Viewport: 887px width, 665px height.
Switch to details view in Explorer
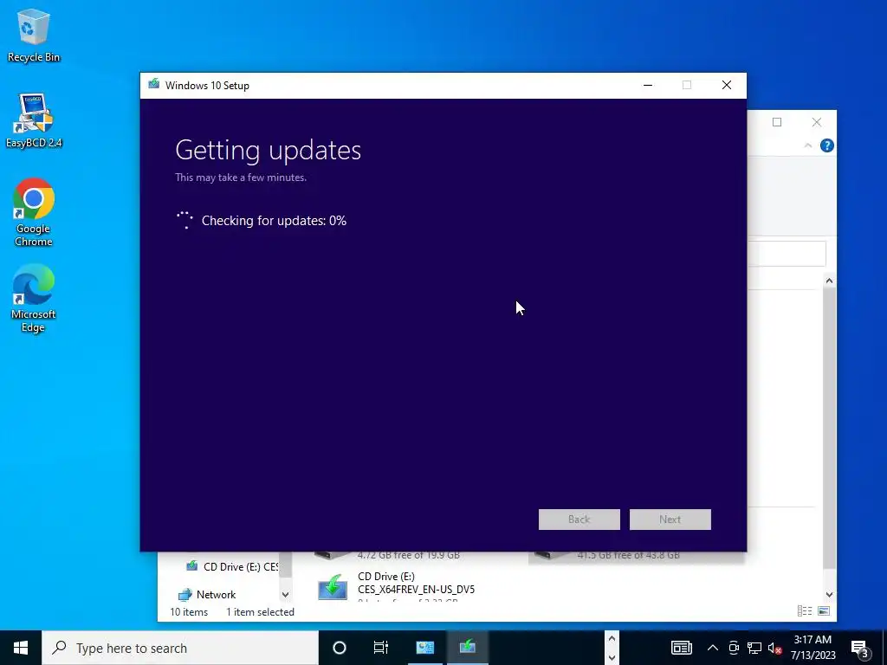pos(805,610)
